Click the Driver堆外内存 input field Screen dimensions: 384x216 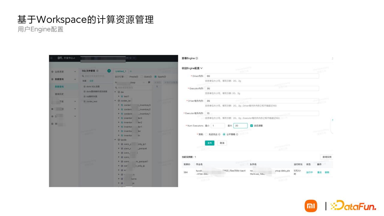(262, 101)
